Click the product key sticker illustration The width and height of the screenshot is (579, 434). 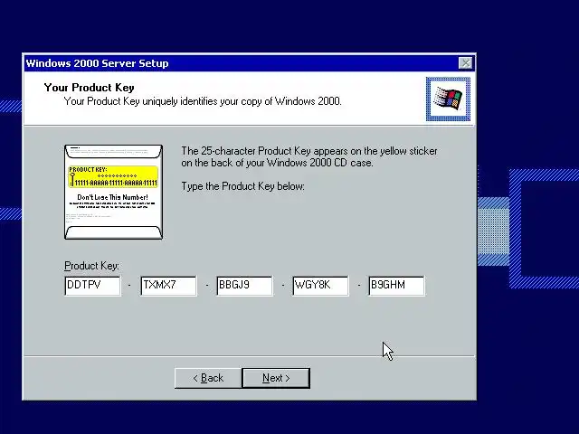point(113,192)
